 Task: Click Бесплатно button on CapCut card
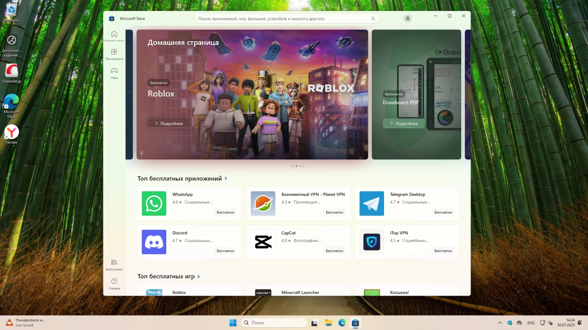coord(334,251)
